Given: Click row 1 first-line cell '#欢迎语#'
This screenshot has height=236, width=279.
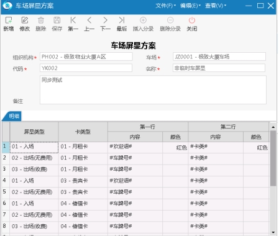Looking at the screenshot, I should (x=135, y=147).
